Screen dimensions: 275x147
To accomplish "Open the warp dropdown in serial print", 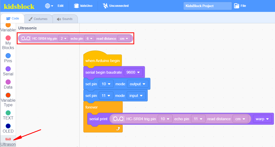I will click(x=262, y=119).
